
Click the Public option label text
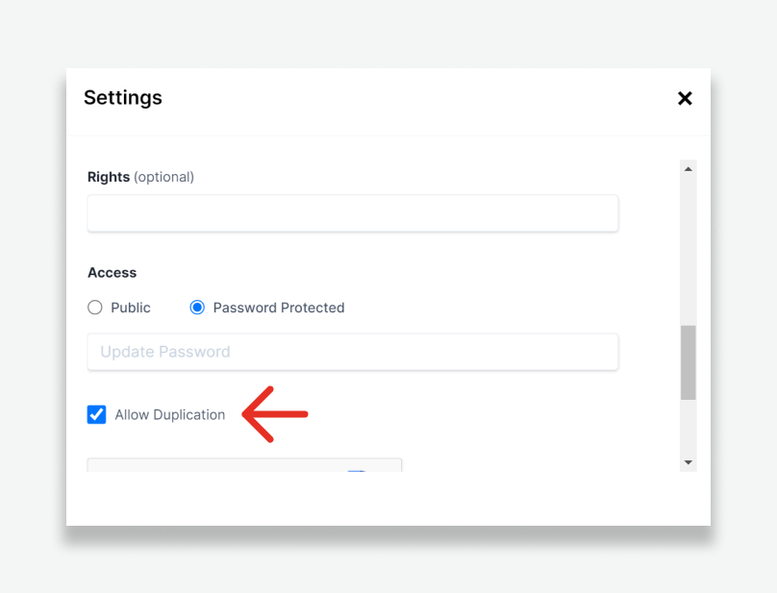131,308
